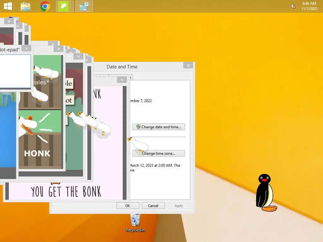Click the Pingu penguin on the desktop
The height and width of the screenshot is (242, 323).
(266, 193)
